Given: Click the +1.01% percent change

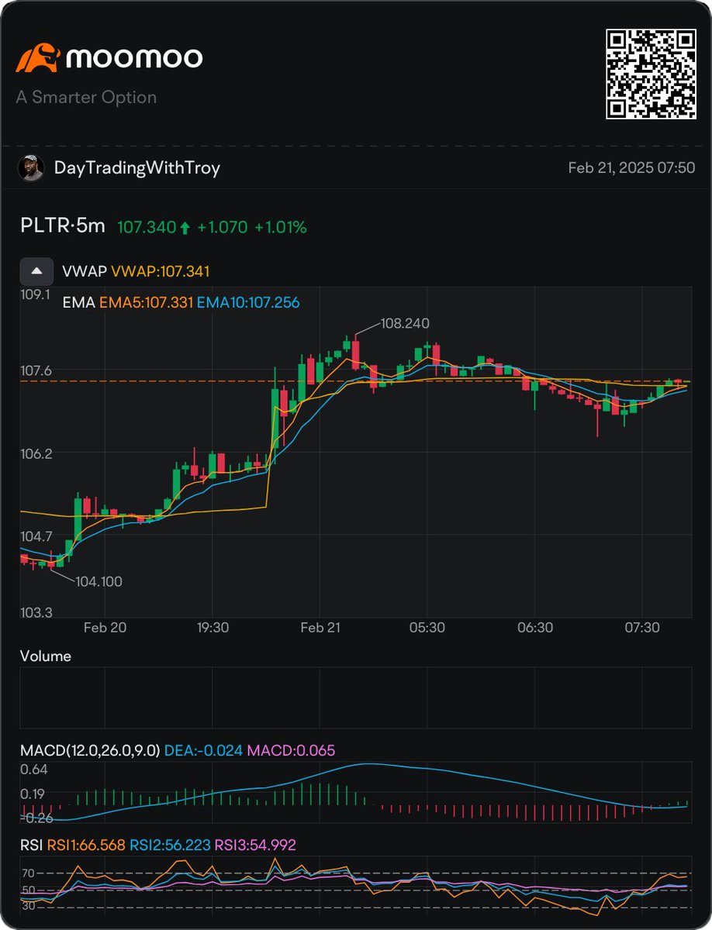Looking at the screenshot, I should (281, 228).
